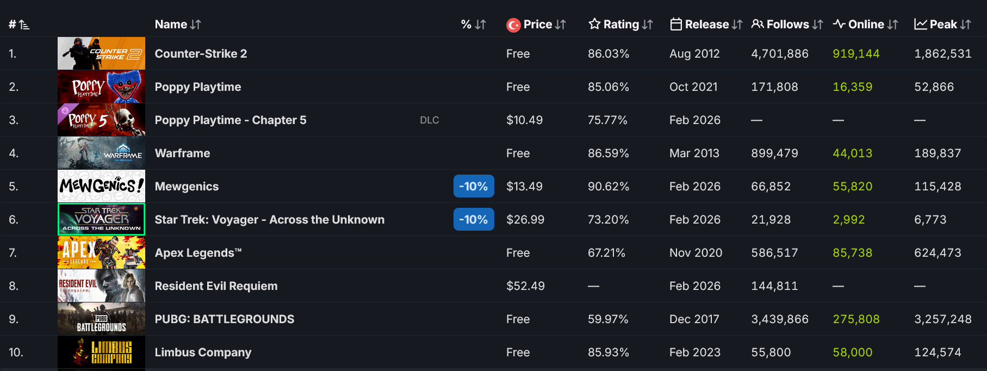Click the star icon beside Rating
The width and height of the screenshot is (987, 371).
(594, 24)
